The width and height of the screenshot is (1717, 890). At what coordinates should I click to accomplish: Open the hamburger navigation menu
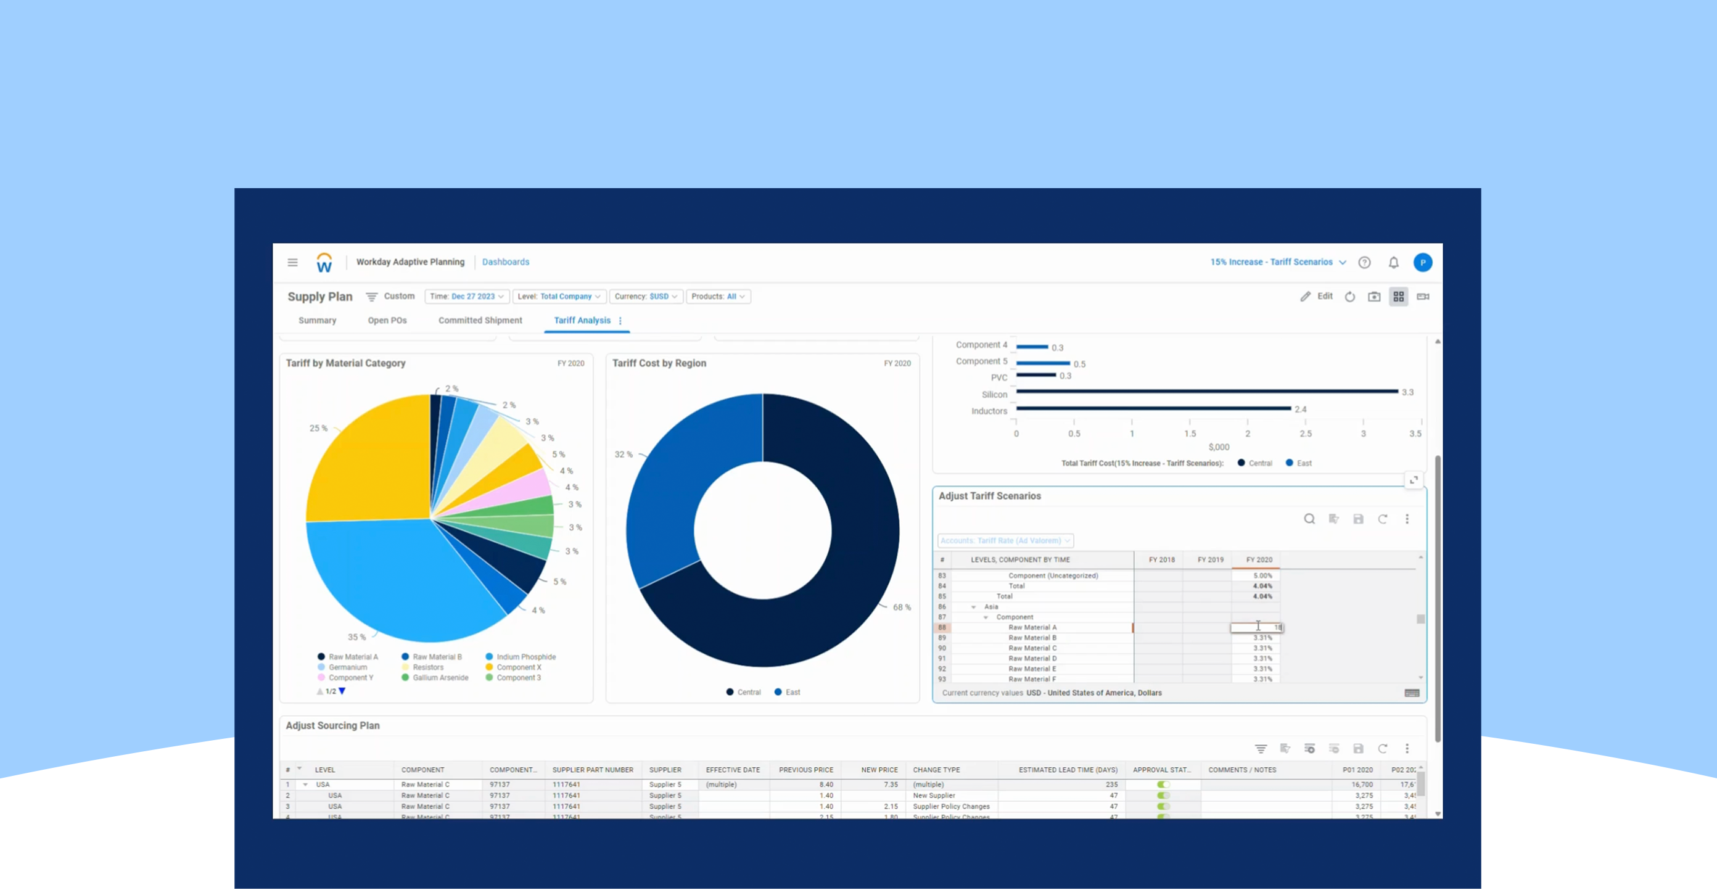tap(292, 263)
